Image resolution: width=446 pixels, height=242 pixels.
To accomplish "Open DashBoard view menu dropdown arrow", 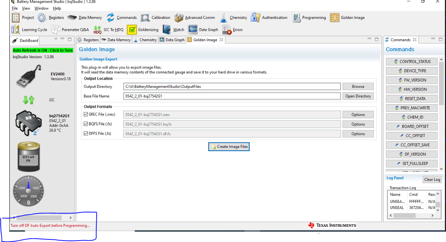I will pyautogui.click(x=56, y=39).
